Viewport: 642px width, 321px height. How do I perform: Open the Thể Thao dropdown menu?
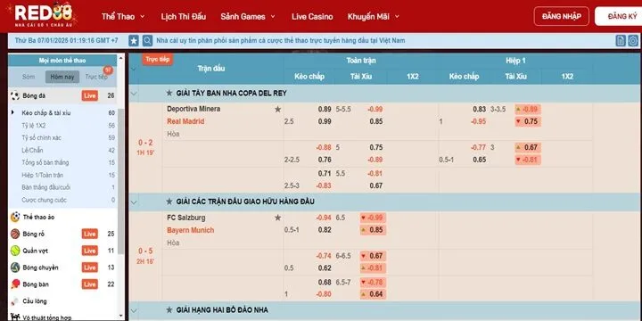click(123, 17)
